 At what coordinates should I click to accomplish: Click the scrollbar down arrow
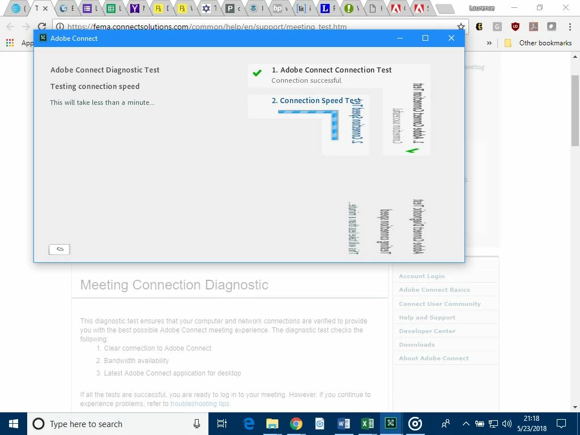point(575,408)
